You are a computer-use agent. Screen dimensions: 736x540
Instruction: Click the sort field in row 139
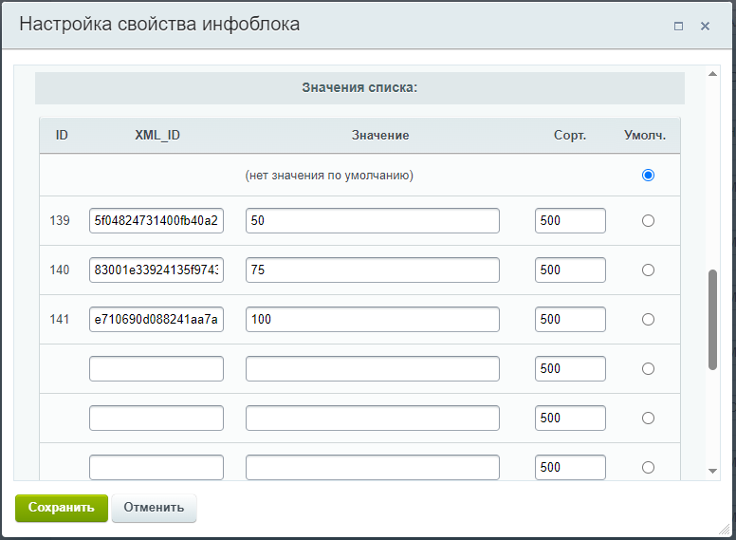point(570,221)
